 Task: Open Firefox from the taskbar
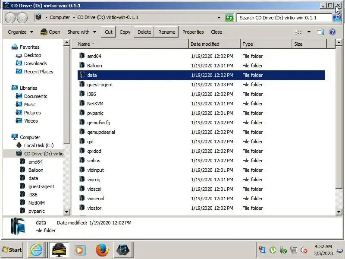pyautogui.click(x=102, y=250)
